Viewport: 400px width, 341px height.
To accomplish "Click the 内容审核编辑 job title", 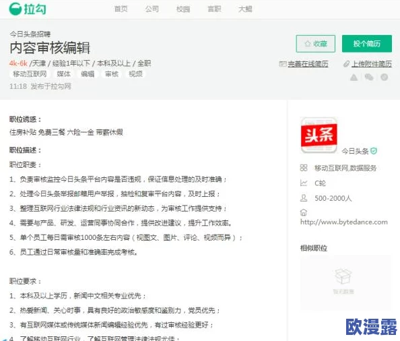I will click(x=50, y=48).
